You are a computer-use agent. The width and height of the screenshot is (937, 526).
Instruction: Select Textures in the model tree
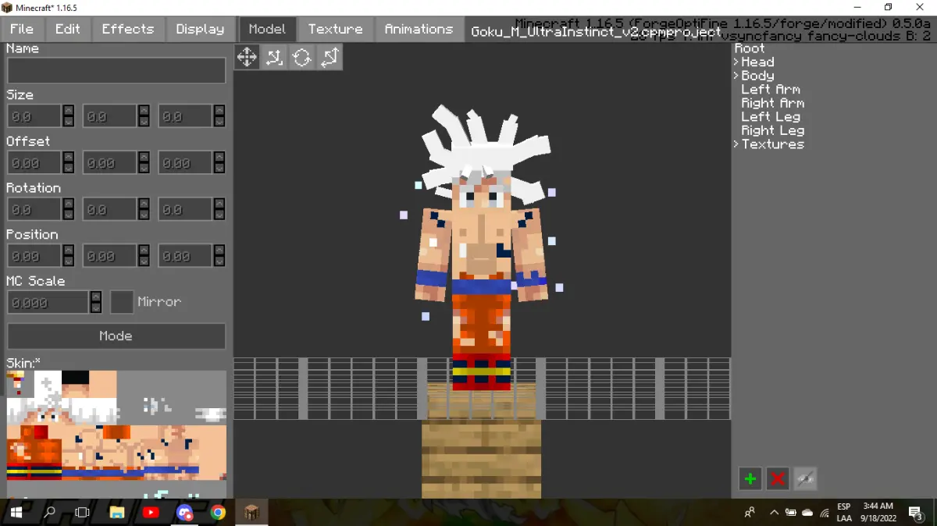point(773,144)
